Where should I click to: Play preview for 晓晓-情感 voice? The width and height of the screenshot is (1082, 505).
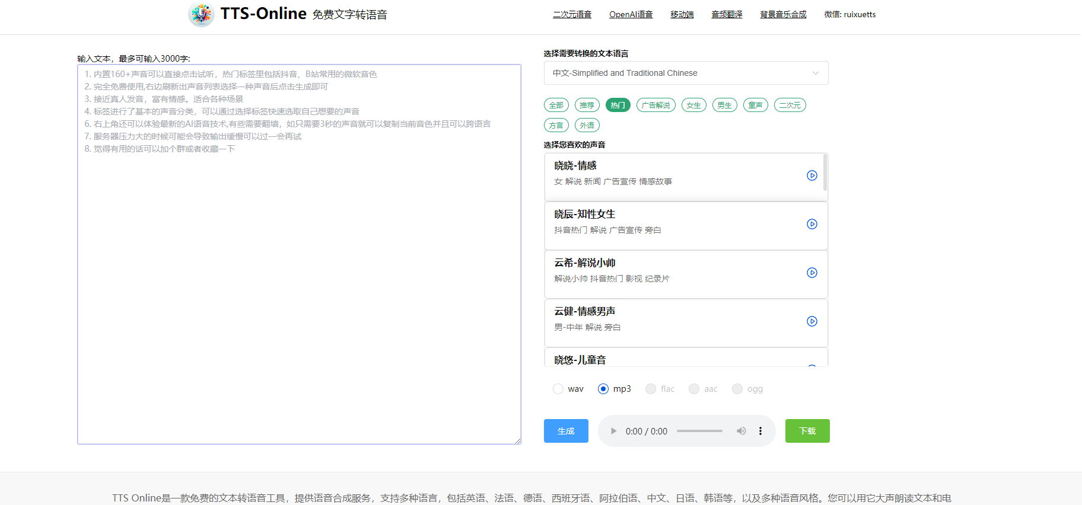click(812, 175)
